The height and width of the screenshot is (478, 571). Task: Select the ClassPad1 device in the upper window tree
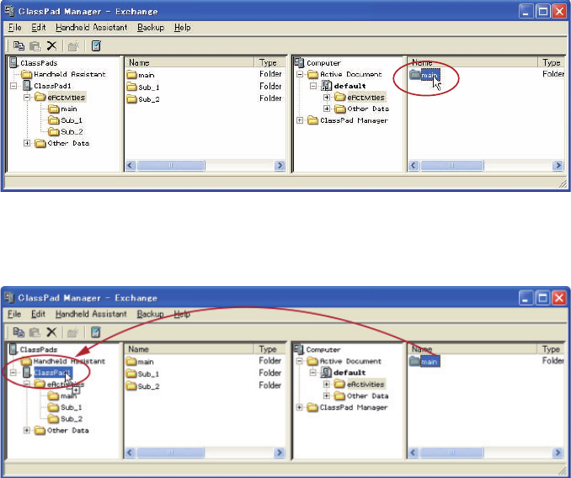coord(46,86)
